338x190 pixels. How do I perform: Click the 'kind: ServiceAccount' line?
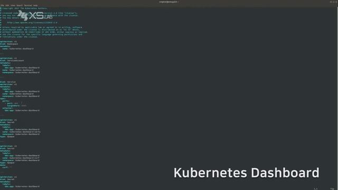coord(12,61)
